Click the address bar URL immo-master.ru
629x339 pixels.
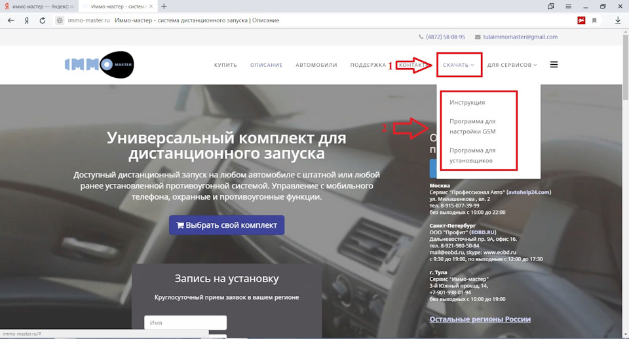88,20
